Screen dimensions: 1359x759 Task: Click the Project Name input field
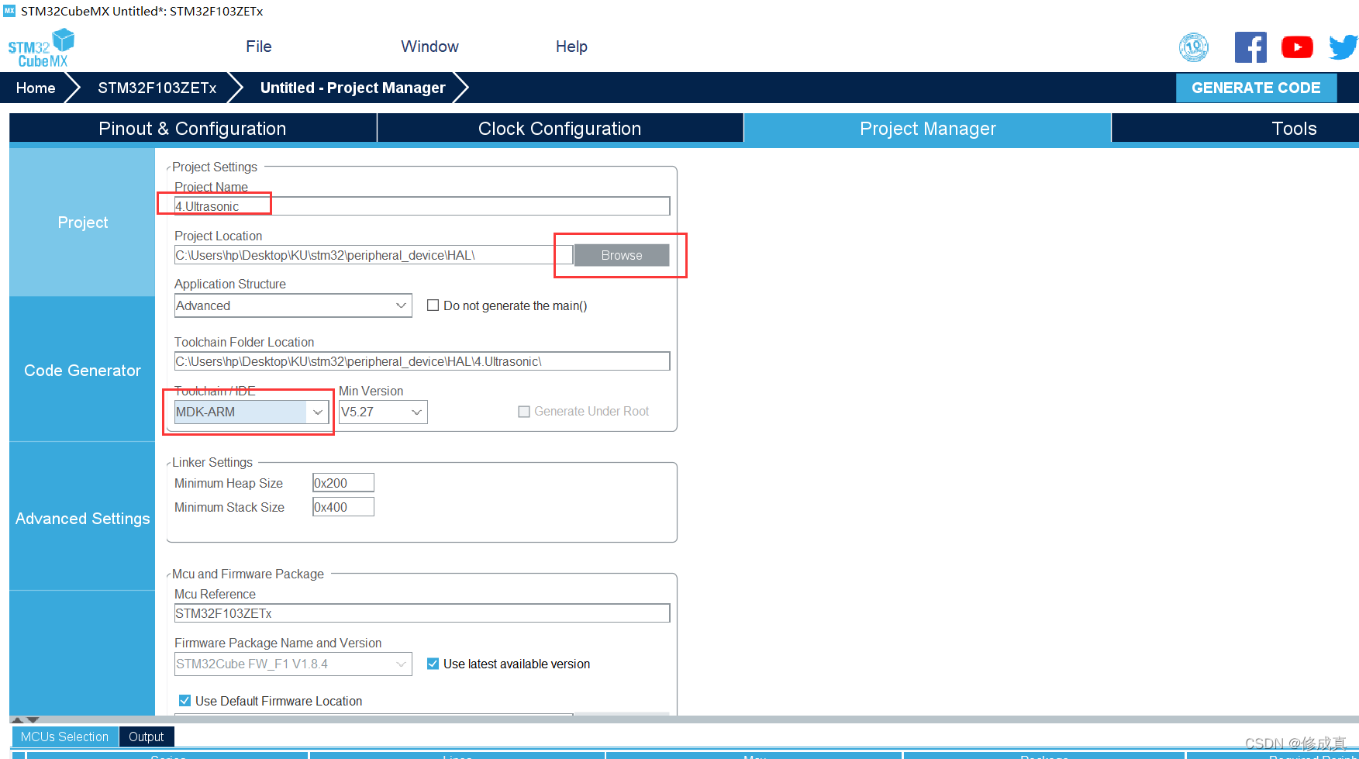(x=422, y=206)
